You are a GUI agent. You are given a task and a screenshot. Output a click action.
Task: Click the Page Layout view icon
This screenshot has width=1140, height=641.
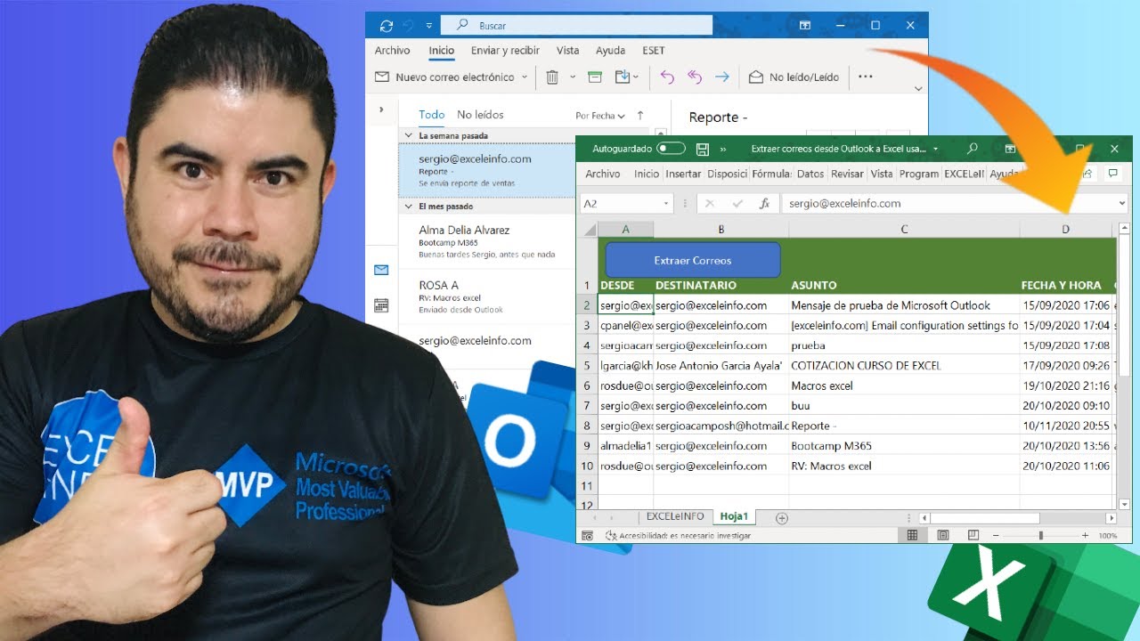942,535
